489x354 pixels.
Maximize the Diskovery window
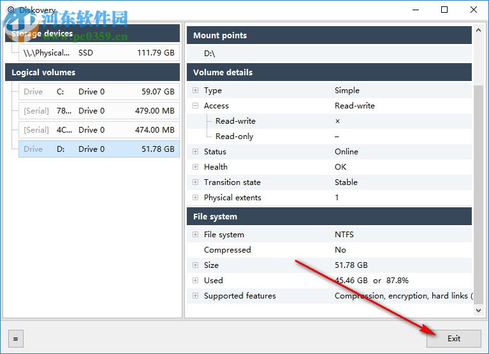coord(444,10)
